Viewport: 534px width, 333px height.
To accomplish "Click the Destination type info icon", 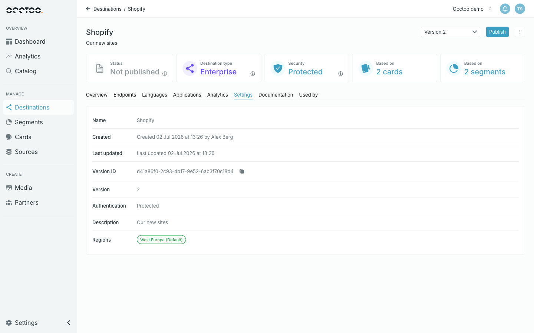I will coord(253,74).
